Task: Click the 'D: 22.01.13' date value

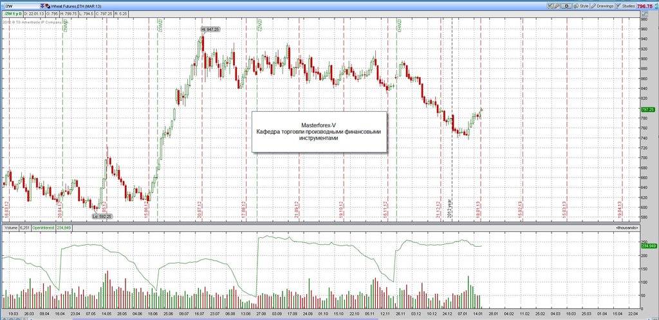Action: [x=34, y=14]
